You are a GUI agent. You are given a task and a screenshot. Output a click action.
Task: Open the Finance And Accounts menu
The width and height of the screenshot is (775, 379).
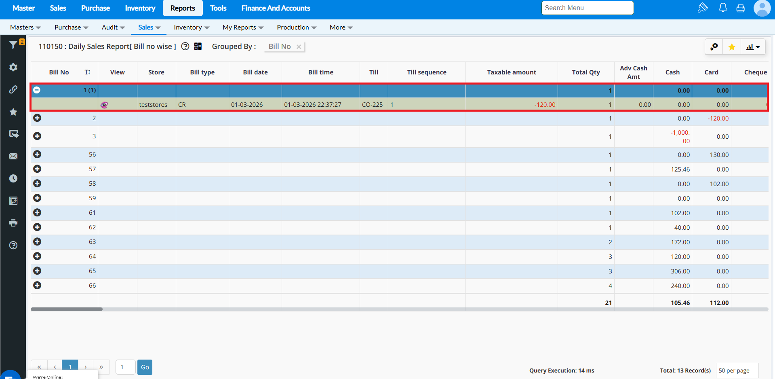click(x=276, y=8)
